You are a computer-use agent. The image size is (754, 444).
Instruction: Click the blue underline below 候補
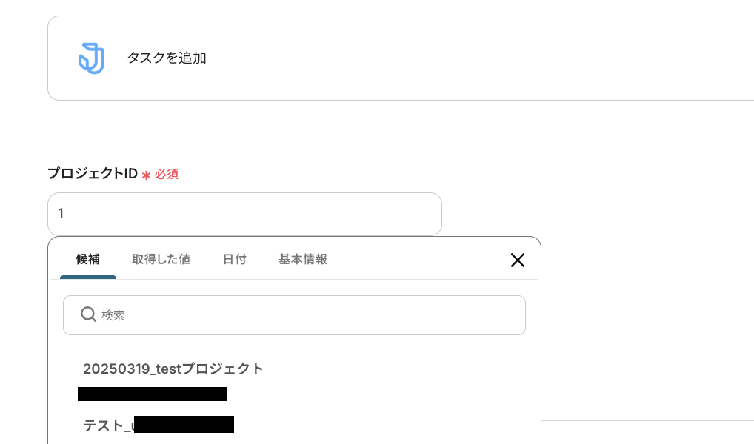87,277
